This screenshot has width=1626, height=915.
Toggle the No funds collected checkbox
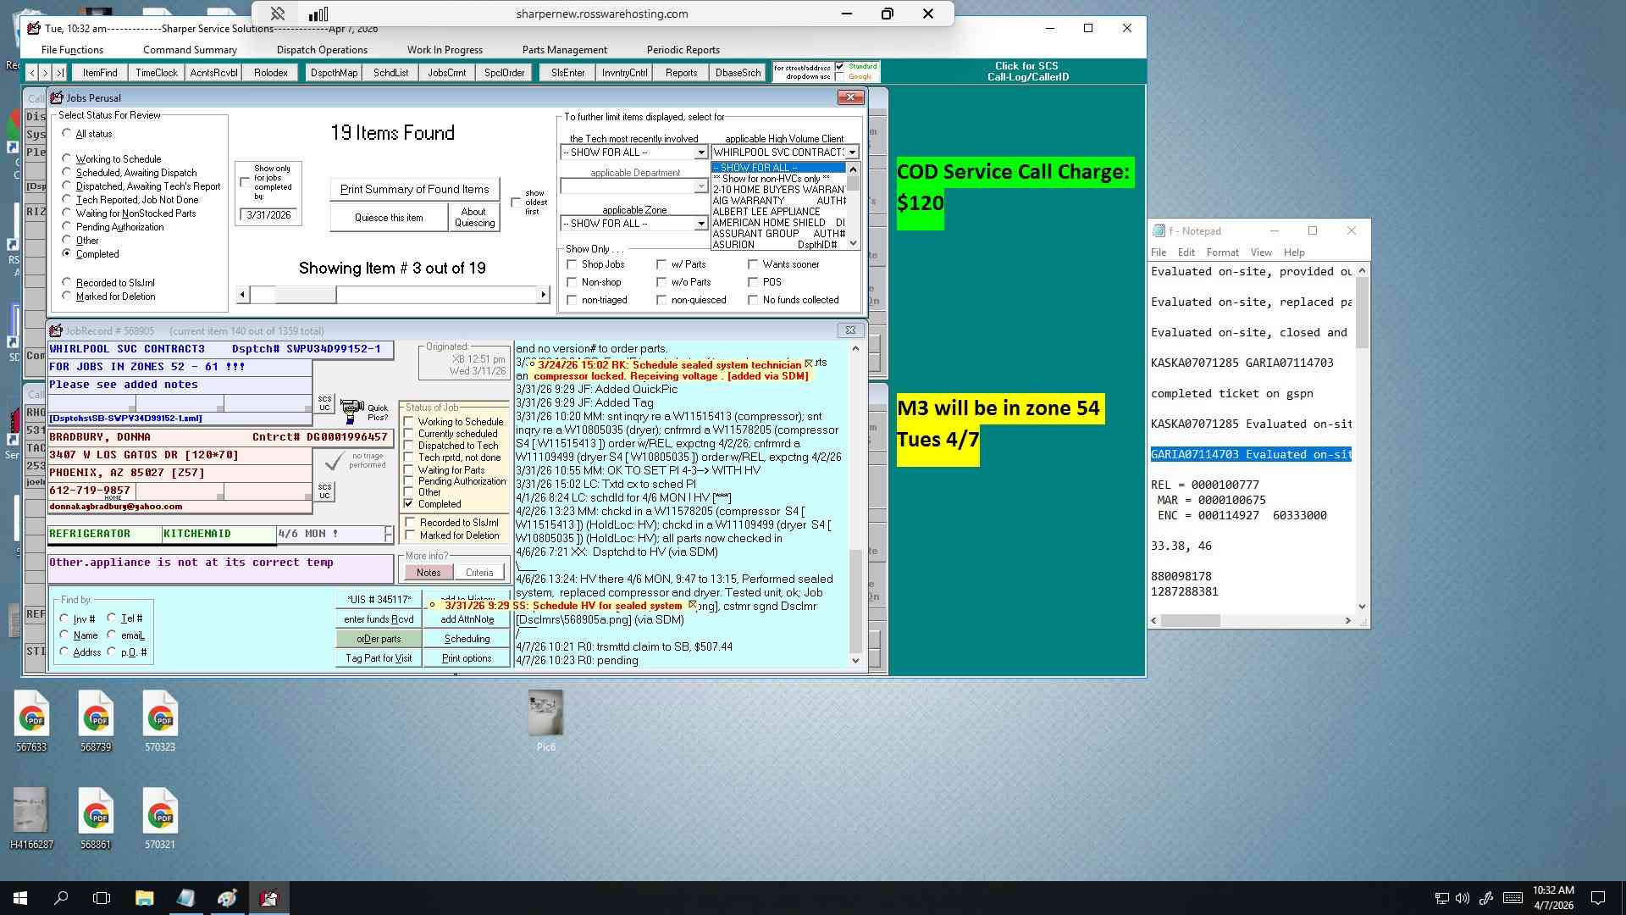[x=753, y=300]
